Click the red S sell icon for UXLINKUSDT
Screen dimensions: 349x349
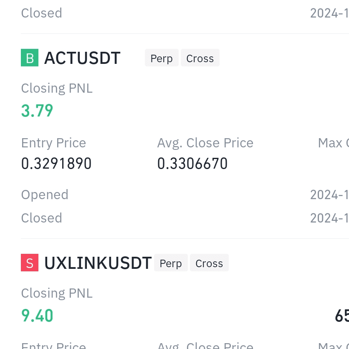click(x=30, y=263)
